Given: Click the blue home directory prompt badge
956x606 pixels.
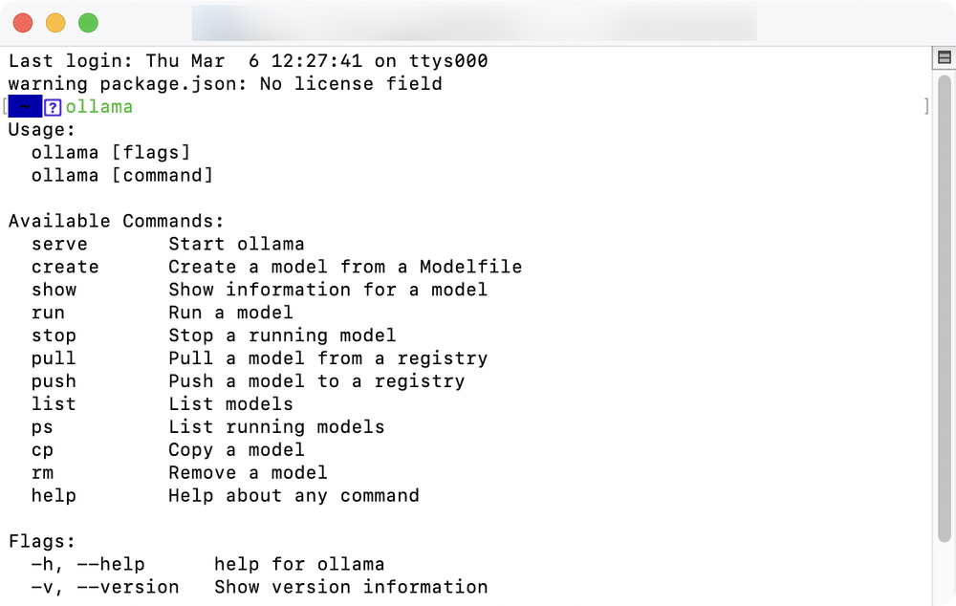Looking at the screenshot, I should (25, 107).
